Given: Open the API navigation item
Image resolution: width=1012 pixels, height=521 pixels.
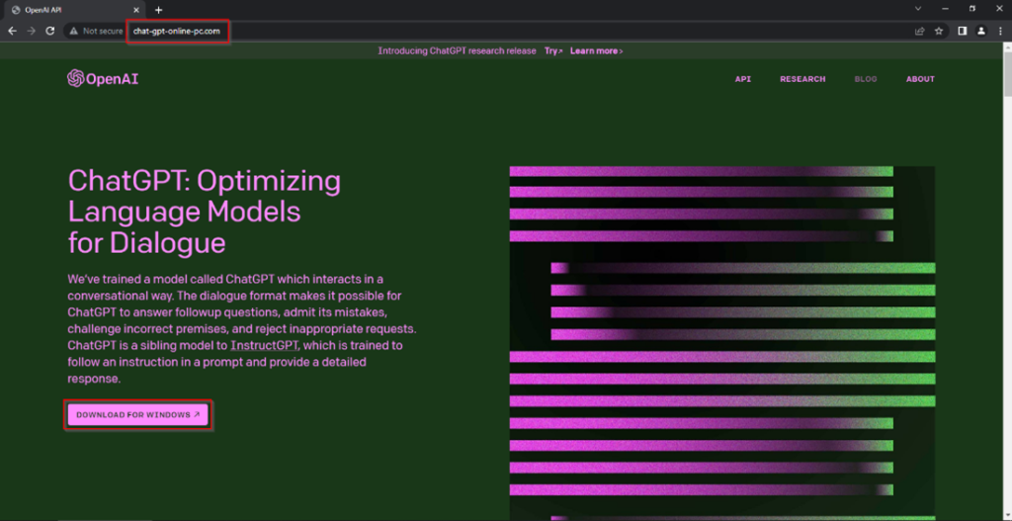Looking at the screenshot, I should pyautogui.click(x=743, y=79).
